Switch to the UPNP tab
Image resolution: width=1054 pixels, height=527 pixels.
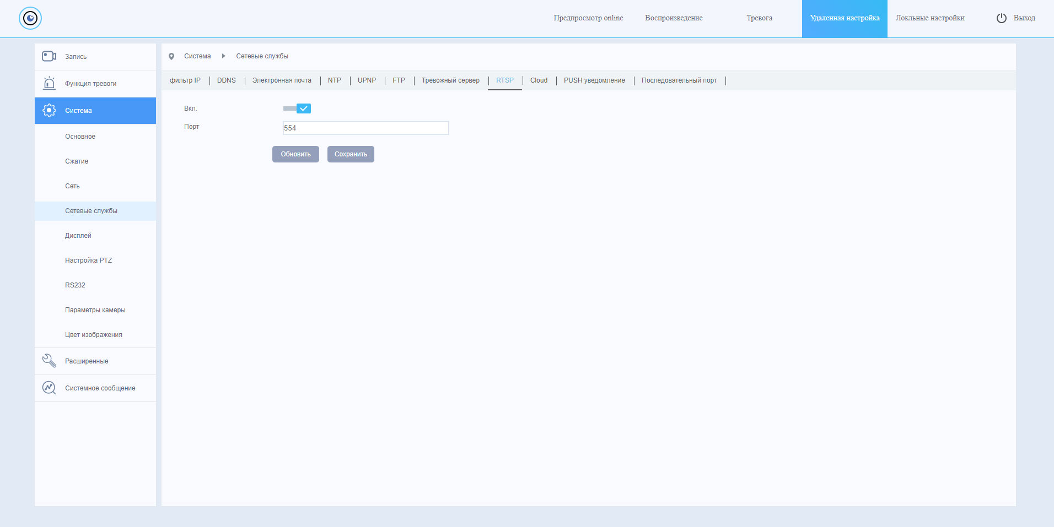click(367, 80)
